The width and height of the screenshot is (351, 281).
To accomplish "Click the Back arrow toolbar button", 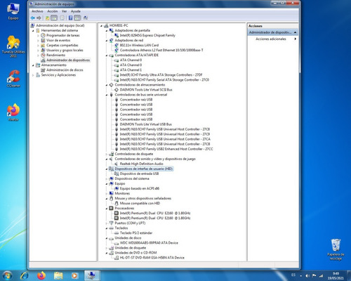I will (33, 18).
